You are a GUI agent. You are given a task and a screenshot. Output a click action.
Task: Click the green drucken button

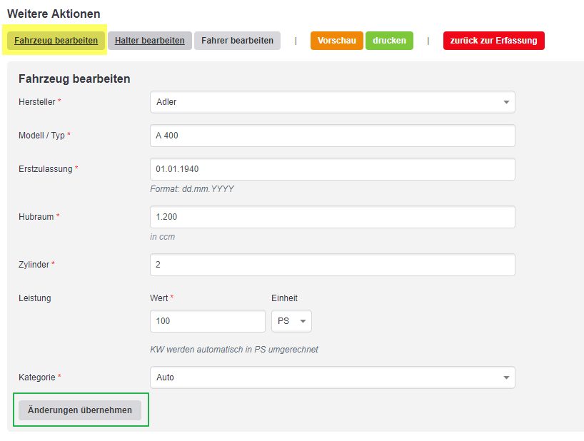click(389, 41)
